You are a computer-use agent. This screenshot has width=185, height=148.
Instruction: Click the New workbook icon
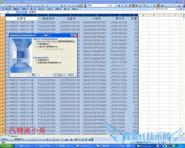[3, 6]
